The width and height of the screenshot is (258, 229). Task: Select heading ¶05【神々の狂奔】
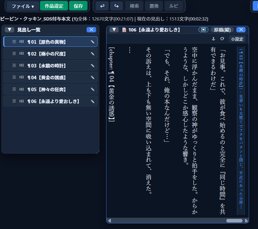[x=50, y=89]
